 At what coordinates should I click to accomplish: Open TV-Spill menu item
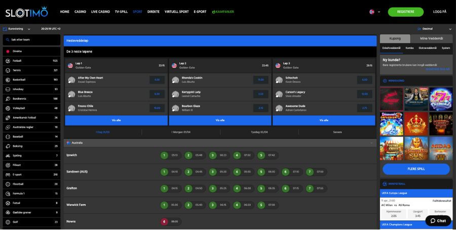coord(121,12)
